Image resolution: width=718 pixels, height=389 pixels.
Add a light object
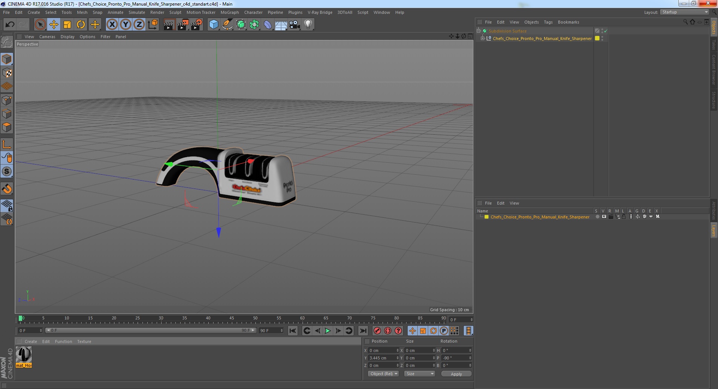coord(308,25)
